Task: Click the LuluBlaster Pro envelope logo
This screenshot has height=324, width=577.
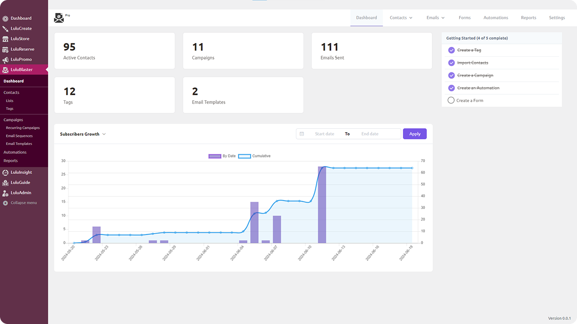Action: coord(59,18)
